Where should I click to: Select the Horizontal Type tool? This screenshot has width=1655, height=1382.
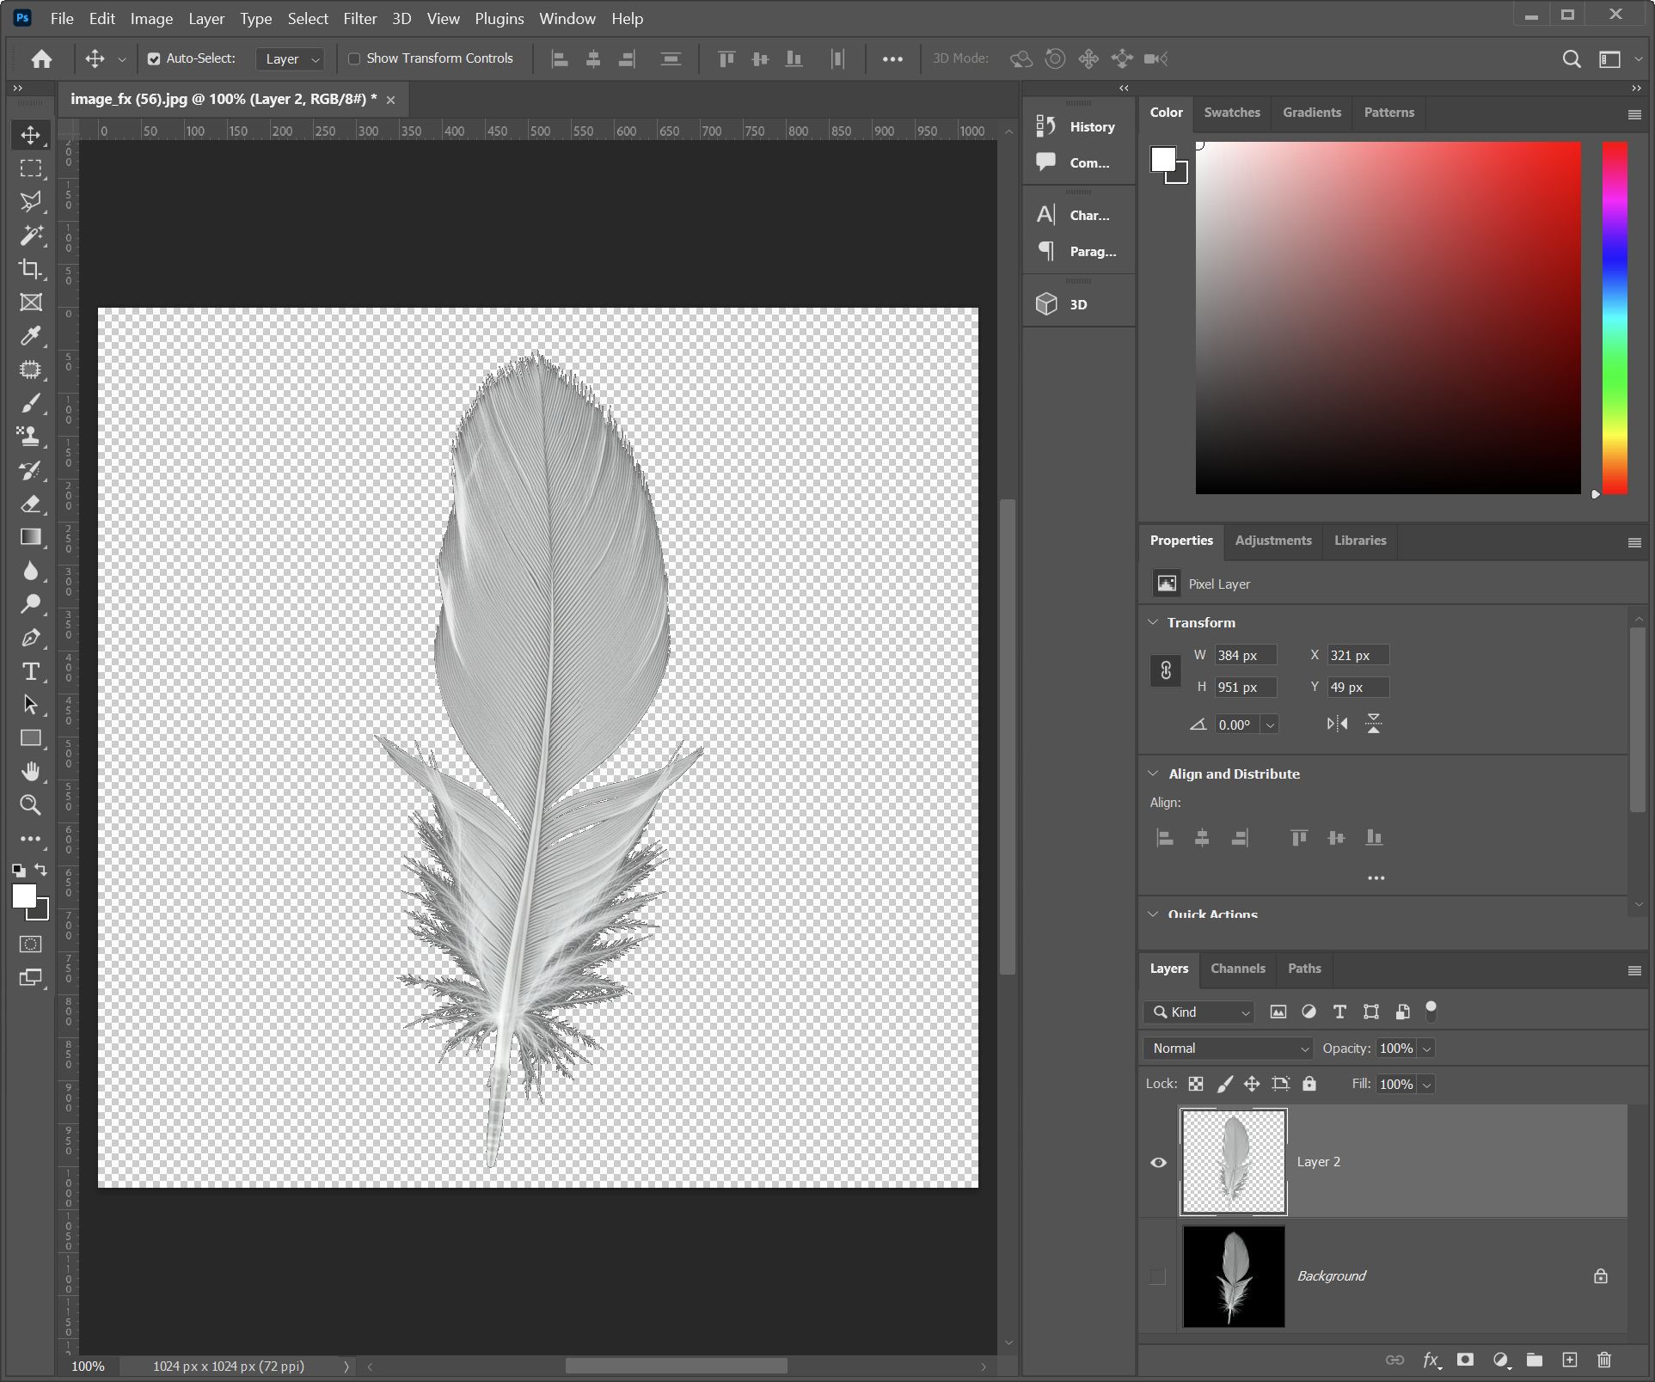pos(30,671)
